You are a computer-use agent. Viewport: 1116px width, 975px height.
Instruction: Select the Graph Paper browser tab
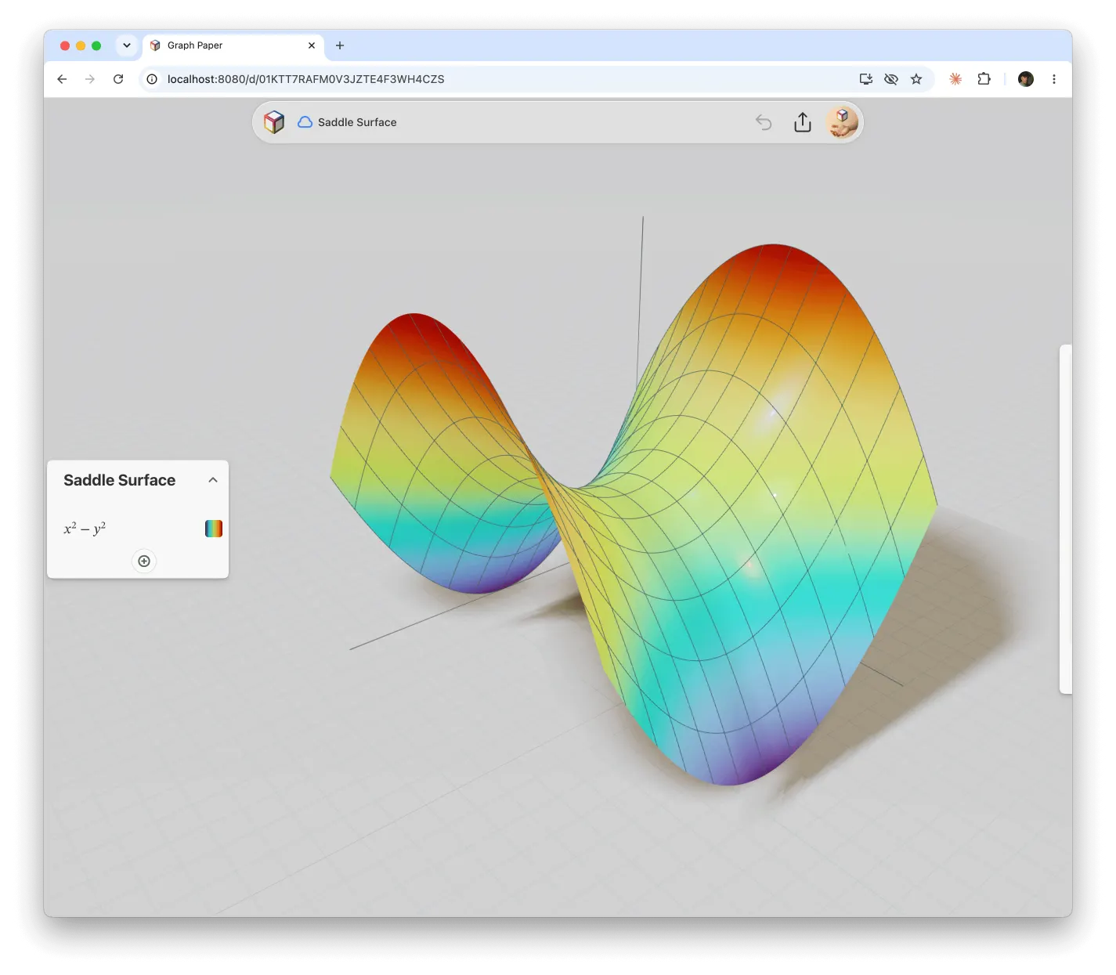click(x=233, y=45)
